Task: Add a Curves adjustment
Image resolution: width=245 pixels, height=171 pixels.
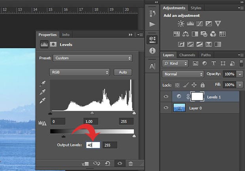Action: [x=200, y=24]
